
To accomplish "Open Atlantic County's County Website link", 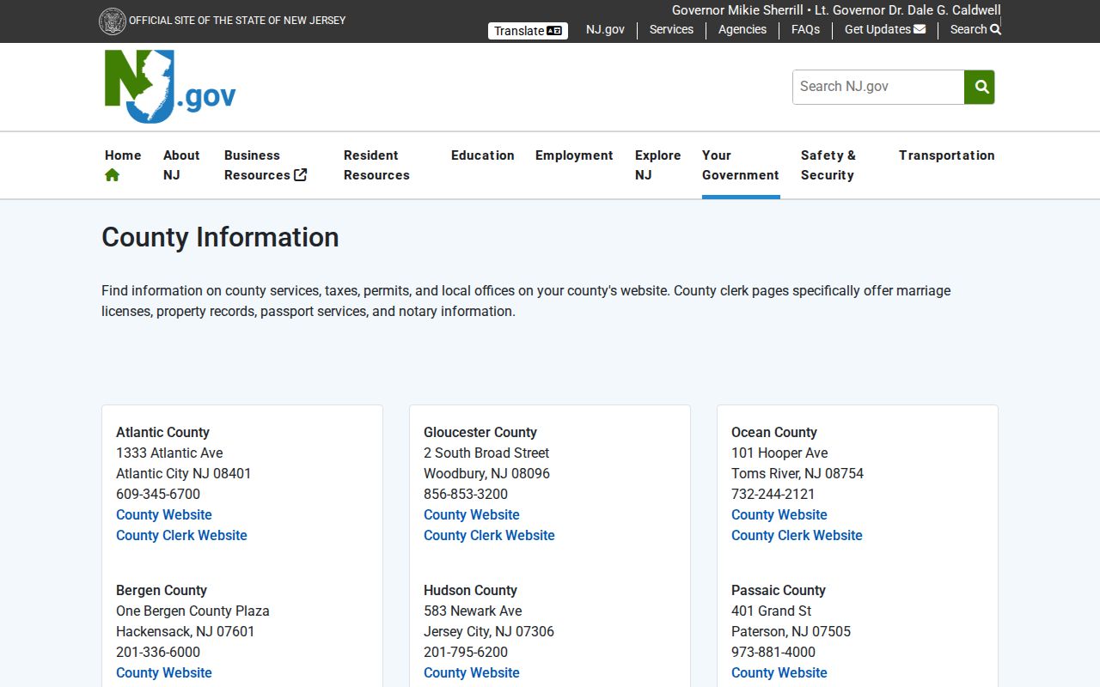I will tap(164, 514).
